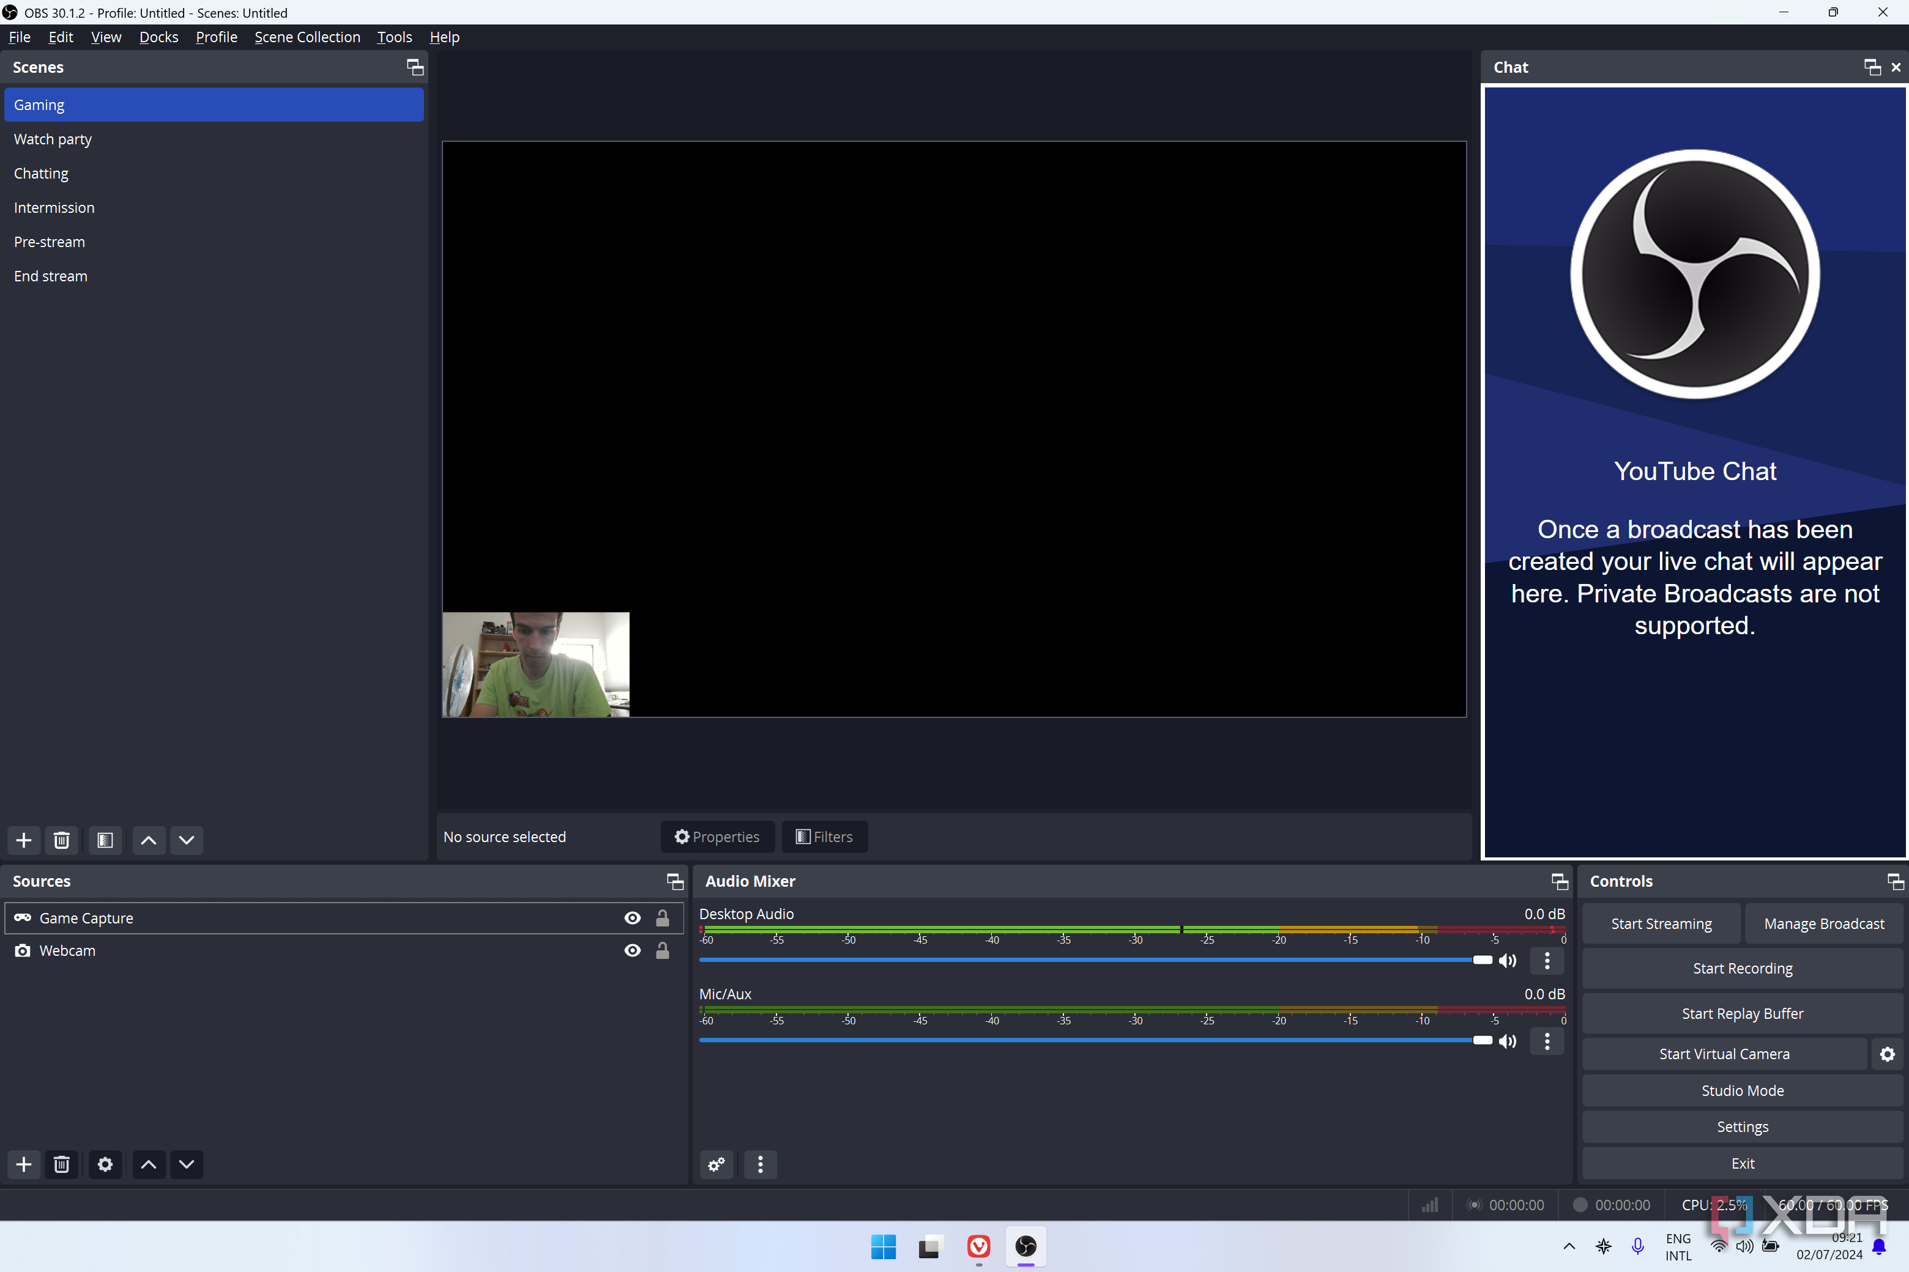Open the Edit menu
1909x1272 pixels.
[x=61, y=37]
